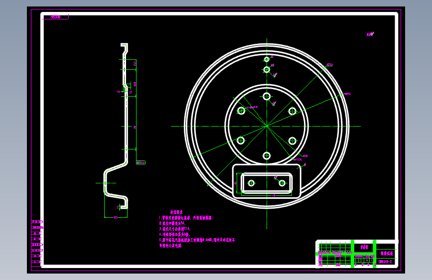This screenshot has width=432, height=280.
Task: Select requirement note 2 mentioning R4
Action: 172,223
